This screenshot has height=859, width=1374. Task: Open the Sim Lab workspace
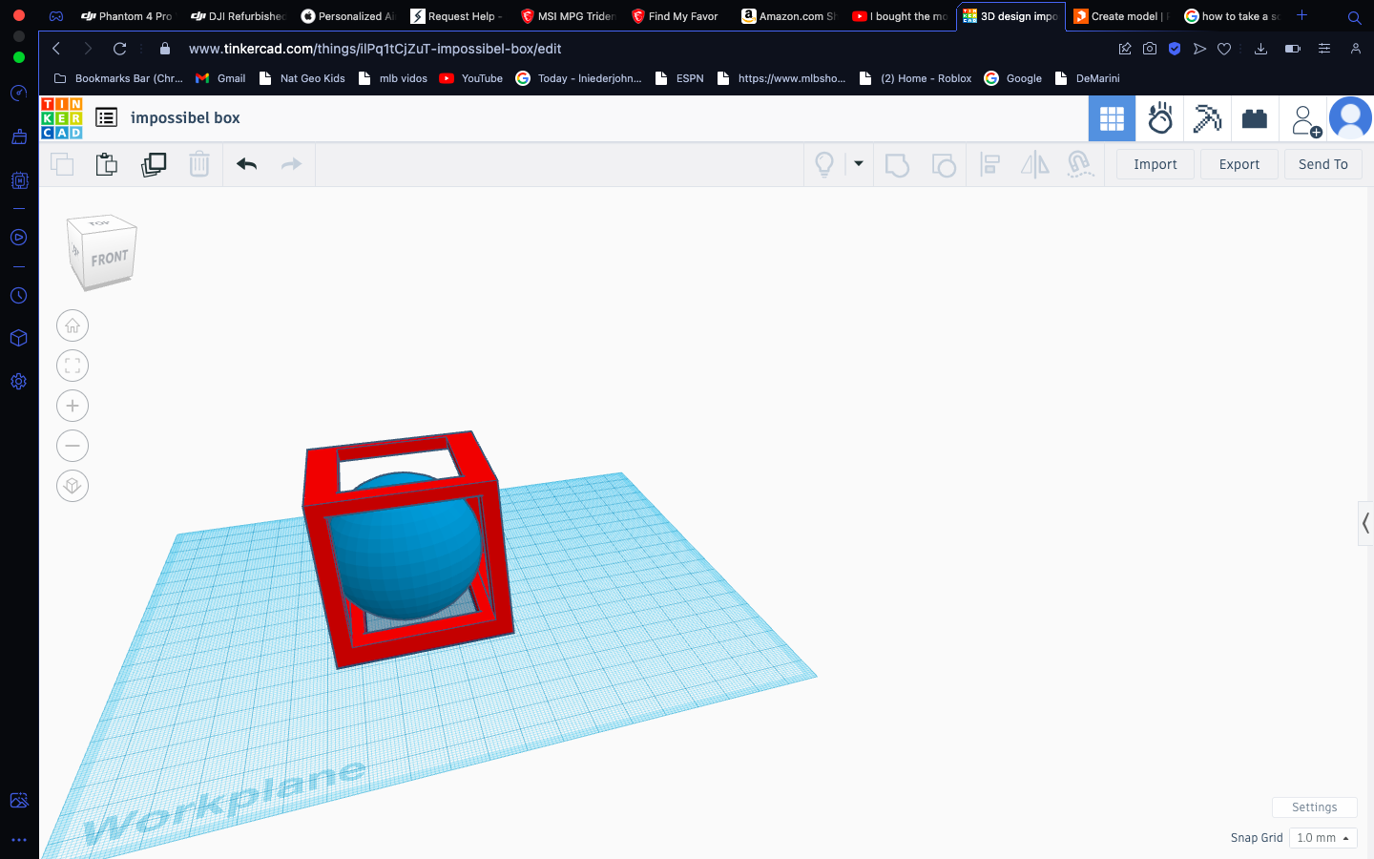click(x=1160, y=118)
